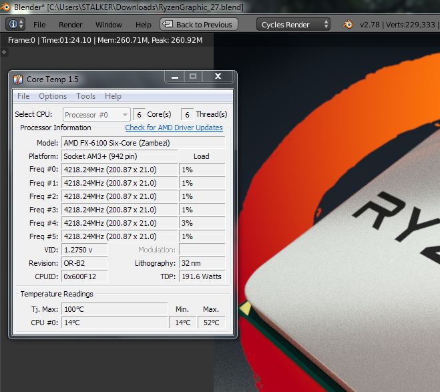Click Freq #4 load value 3%

click(x=202, y=223)
